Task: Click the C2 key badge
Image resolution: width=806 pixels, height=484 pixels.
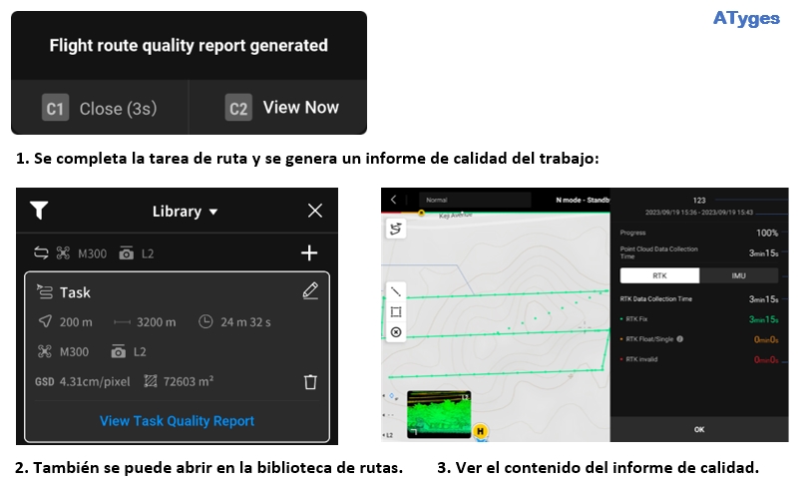Action: pos(238,108)
